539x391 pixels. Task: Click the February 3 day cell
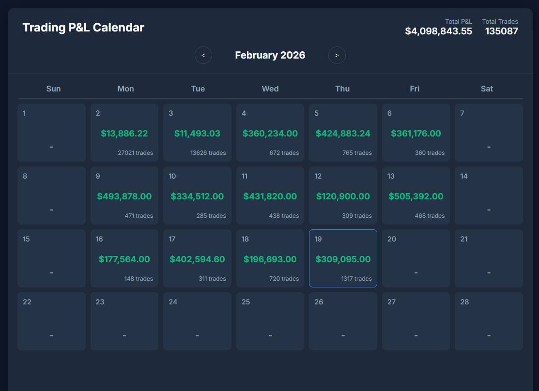click(197, 133)
